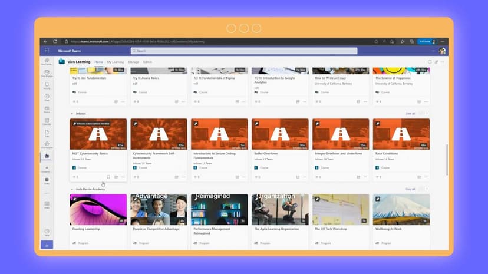Image resolution: width=488 pixels, height=274 pixels.
Task: Open Calendar in the Teams sidebar
Action: 47,121
